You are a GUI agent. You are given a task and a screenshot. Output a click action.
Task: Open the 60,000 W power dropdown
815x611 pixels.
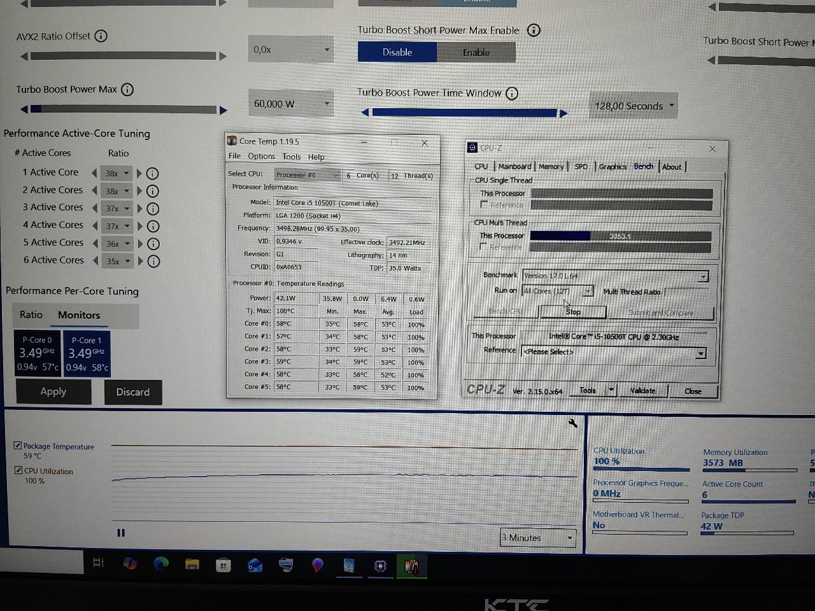(x=292, y=104)
